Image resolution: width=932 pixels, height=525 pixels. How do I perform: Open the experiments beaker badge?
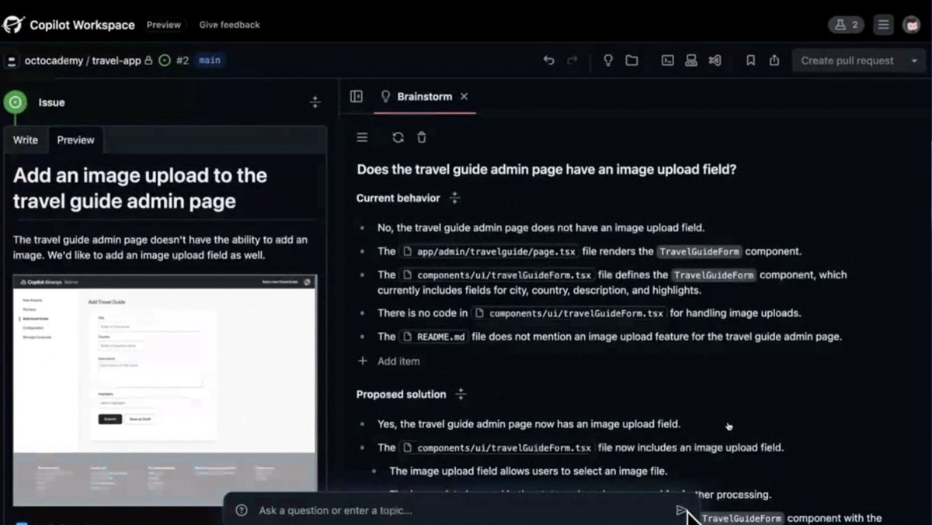847,25
